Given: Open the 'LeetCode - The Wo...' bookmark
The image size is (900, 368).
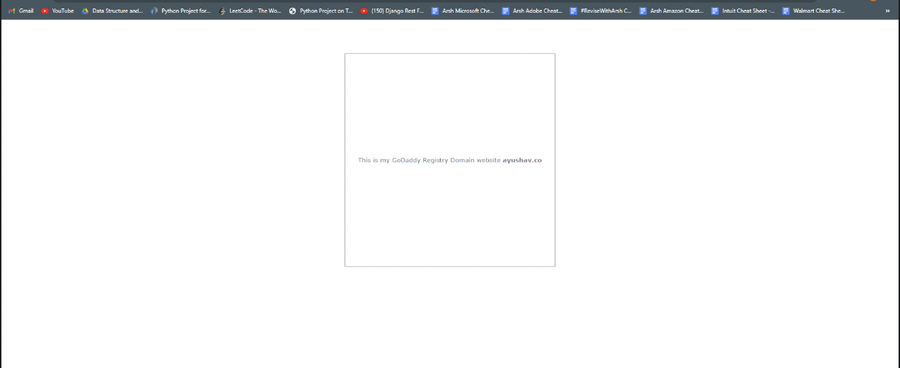Looking at the screenshot, I should 250,11.
